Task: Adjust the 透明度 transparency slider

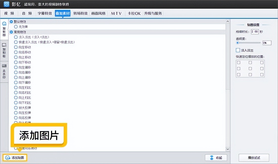Action: coord(238,43)
